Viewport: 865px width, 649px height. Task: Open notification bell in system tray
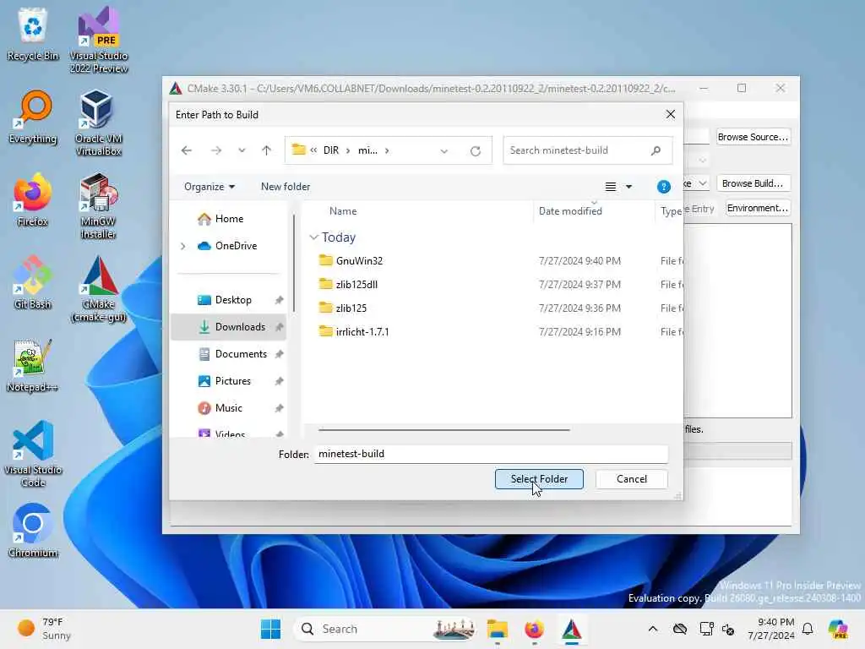click(808, 629)
